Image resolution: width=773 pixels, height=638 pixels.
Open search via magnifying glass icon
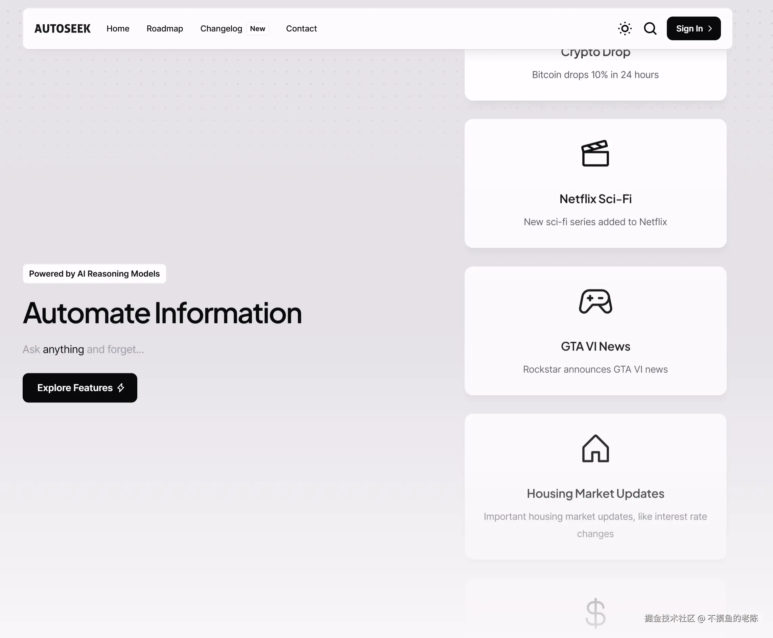[650, 29]
